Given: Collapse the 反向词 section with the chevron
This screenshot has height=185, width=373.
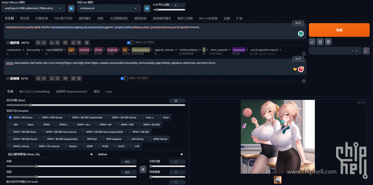Looking at the screenshot, I should coord(8,78).
